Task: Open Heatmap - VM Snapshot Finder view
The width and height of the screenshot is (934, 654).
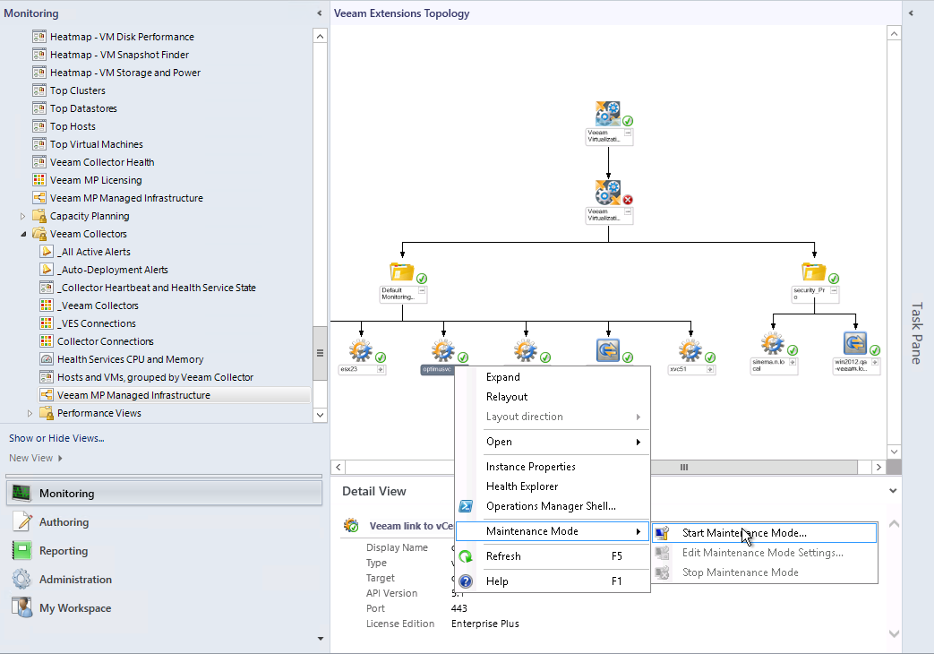Action: point(119,55)
